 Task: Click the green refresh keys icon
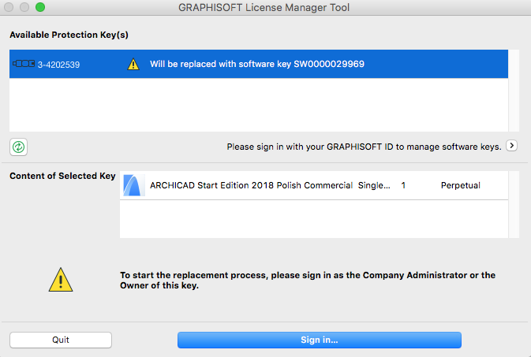point(19,146)
